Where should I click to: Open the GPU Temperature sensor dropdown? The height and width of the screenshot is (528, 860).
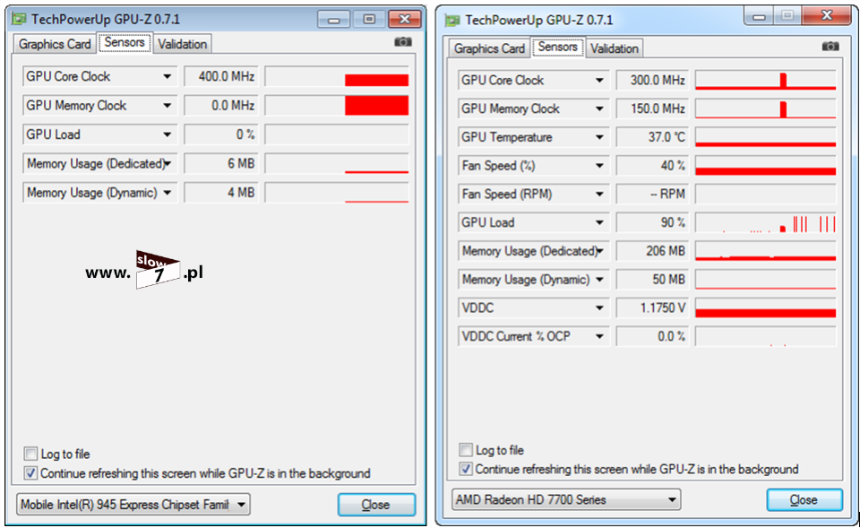click(600, 137)
